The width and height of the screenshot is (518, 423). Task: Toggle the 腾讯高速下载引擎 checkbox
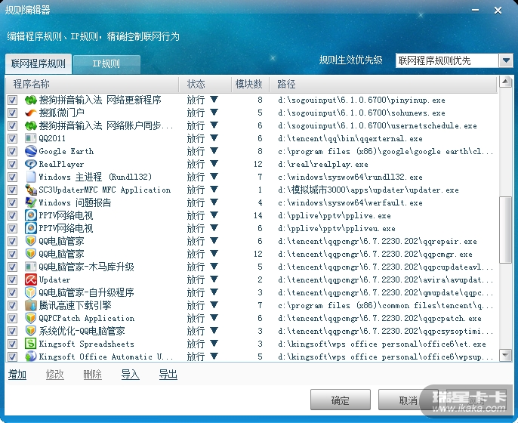[x=13, y=305]
